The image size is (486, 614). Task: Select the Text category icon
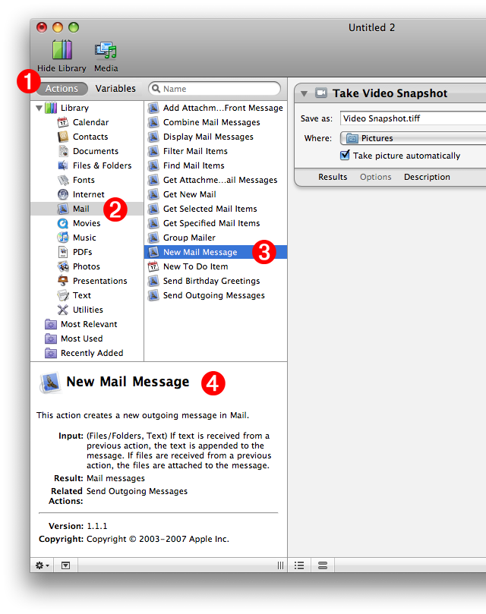tap(63, 295)
